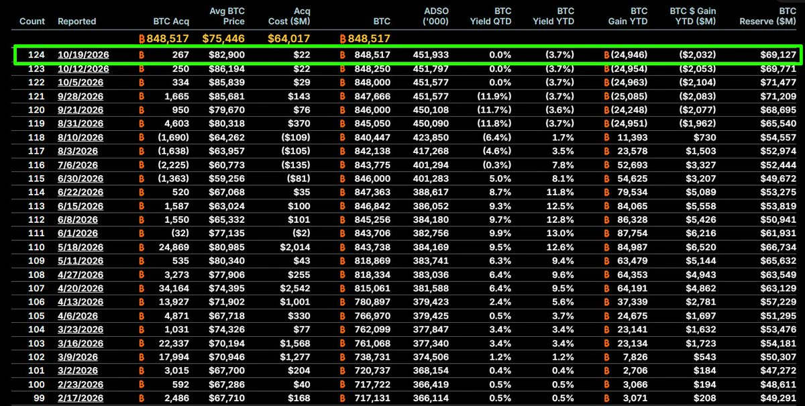805x406 pixels.
Task: Click the BTC $ Gain YTD ($M) header
Action: (x=693, y=16)
